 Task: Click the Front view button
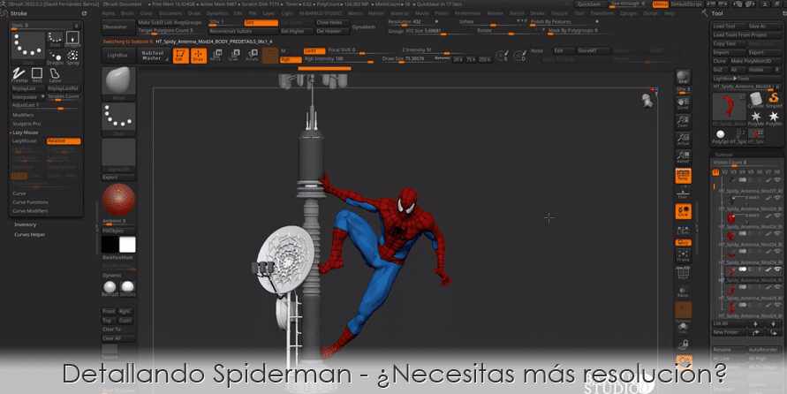[x=110, y=311]
